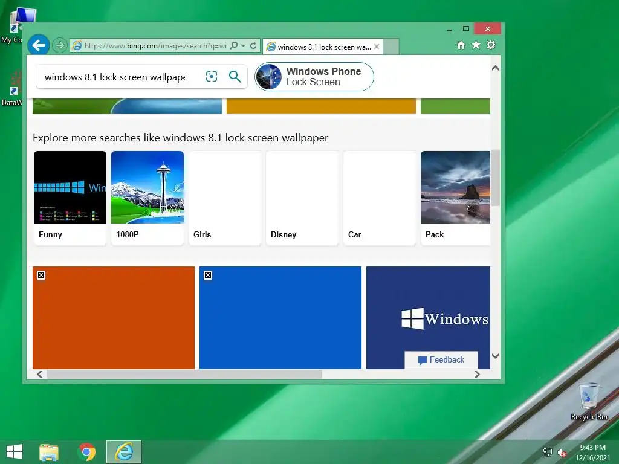Open the orange image result
The width and height of the screenshot is (619, 464).
coord(114,318)
